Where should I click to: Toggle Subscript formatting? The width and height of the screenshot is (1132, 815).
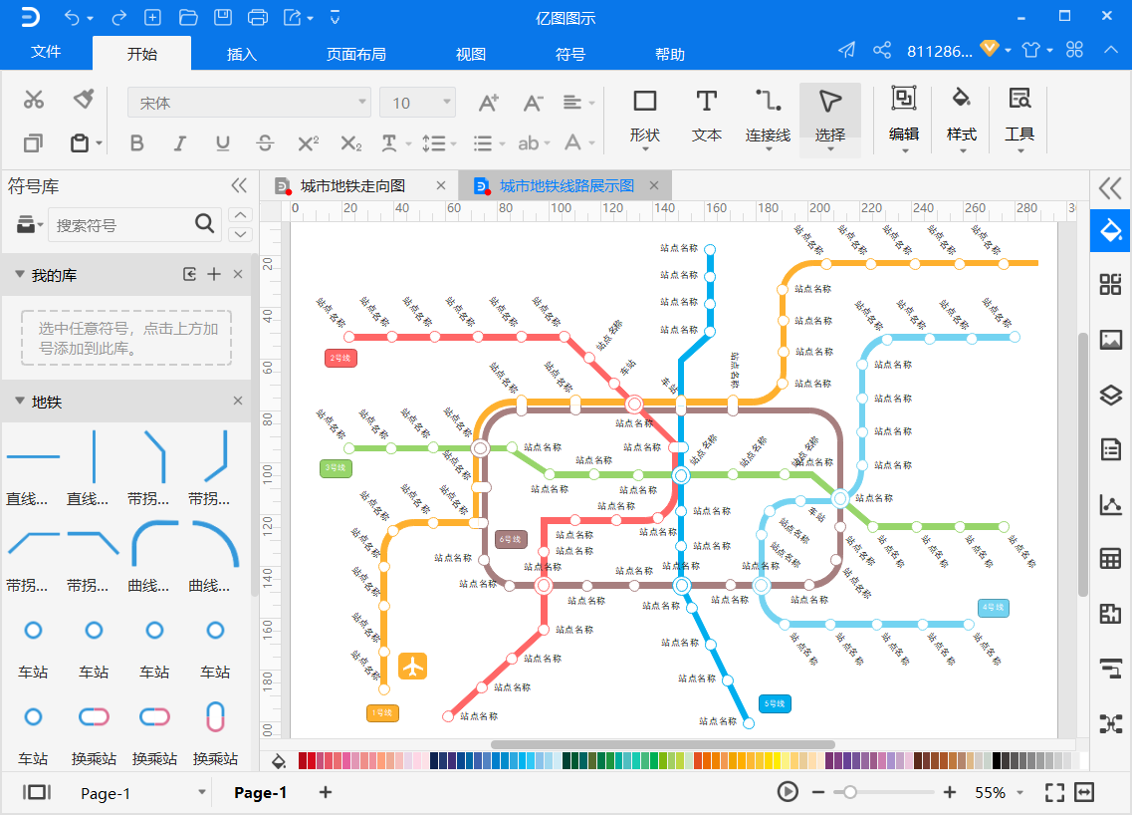tap(350, 143)
